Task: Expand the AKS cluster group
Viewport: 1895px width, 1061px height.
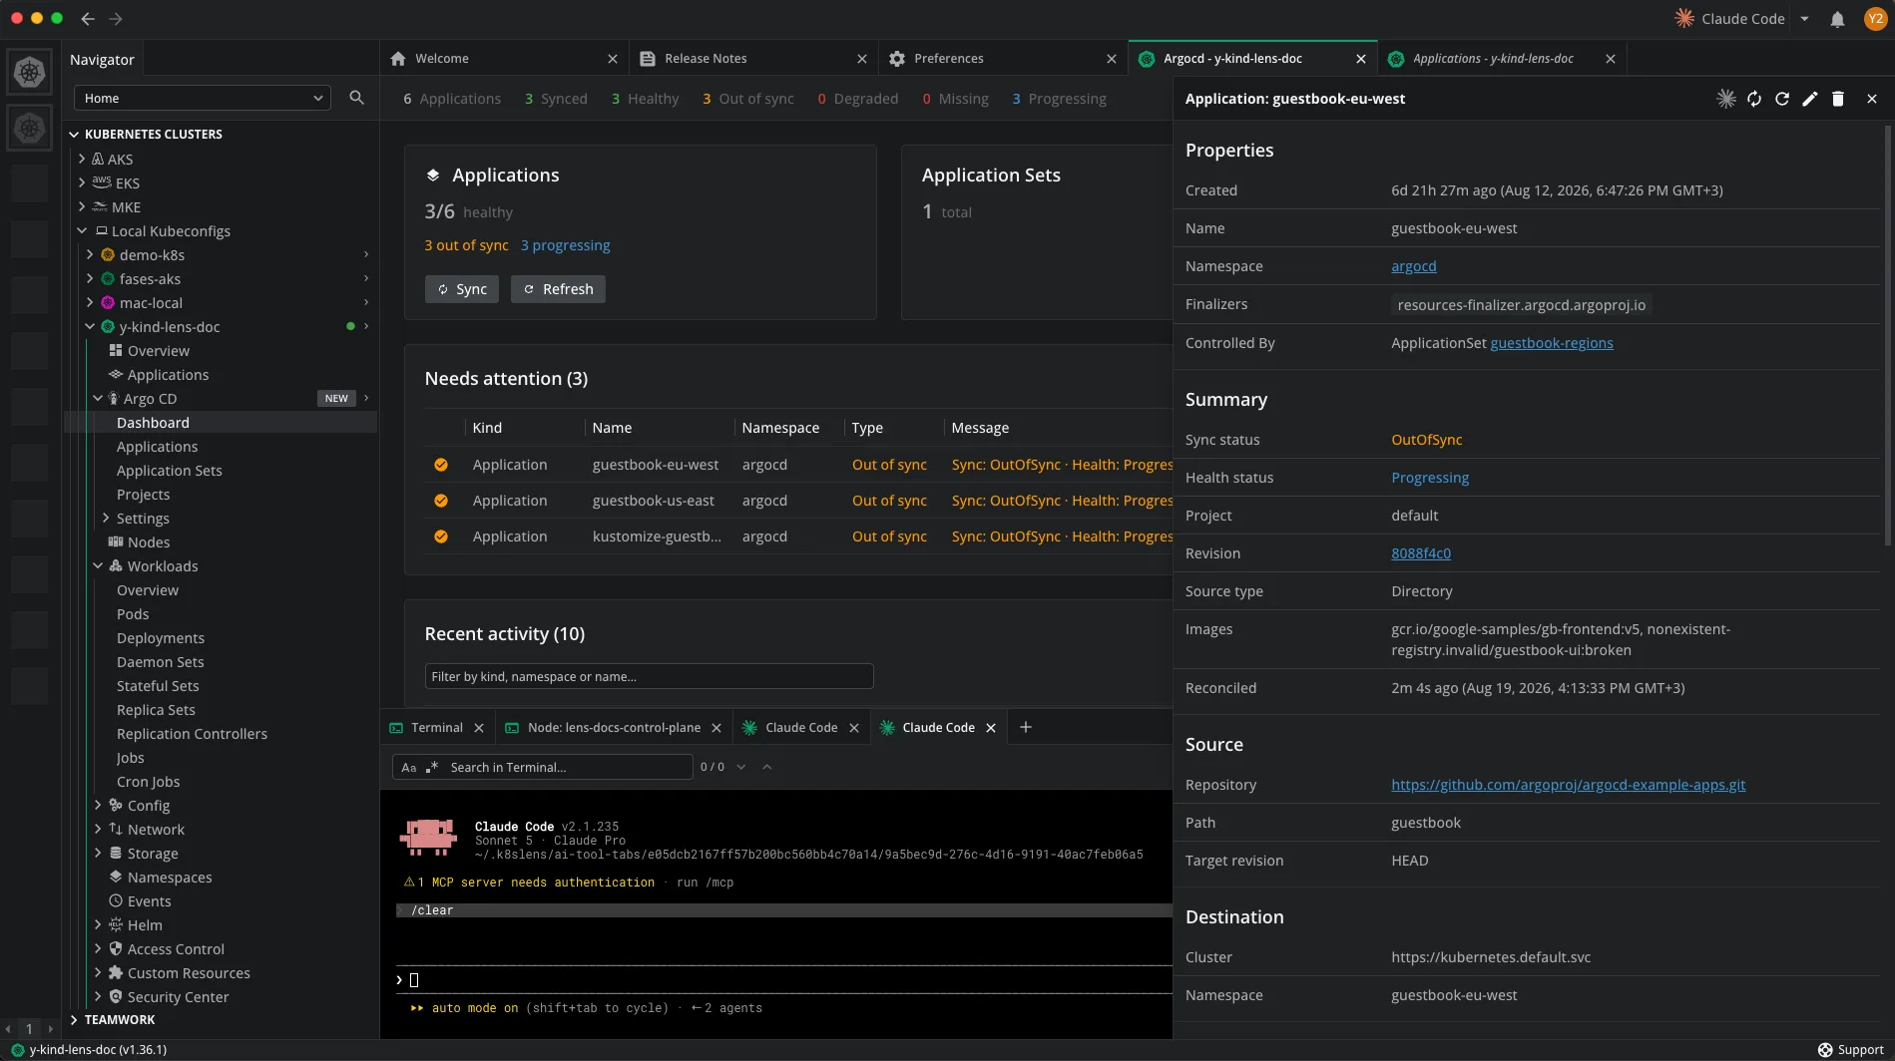Action: pos(82,159)
